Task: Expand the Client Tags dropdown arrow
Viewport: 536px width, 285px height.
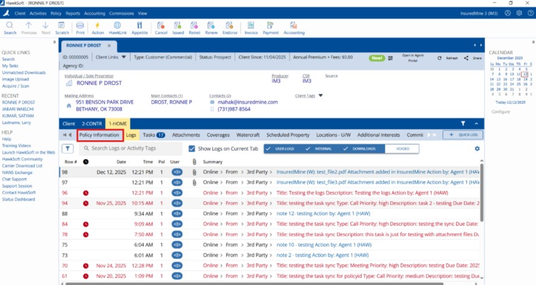Action: coord(321,96)
